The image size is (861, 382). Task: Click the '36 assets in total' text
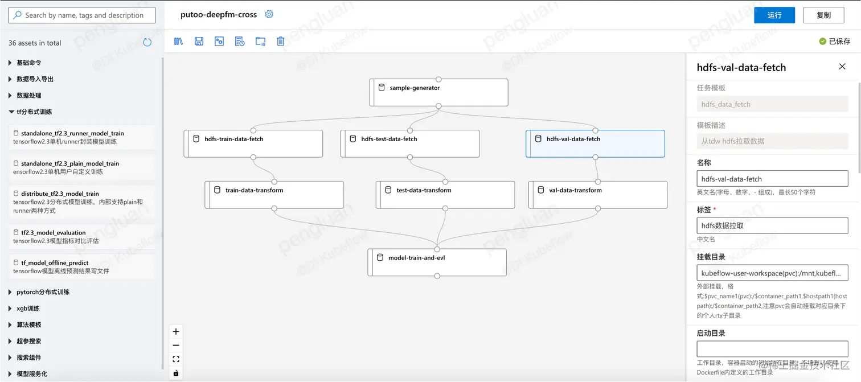tap(35, 43)
